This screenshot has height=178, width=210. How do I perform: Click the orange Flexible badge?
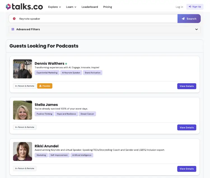click(x=45, y=86)
